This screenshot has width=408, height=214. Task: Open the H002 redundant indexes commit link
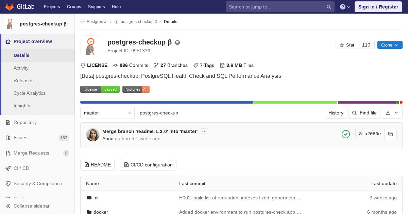point(240,198)
